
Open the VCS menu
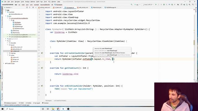click(x=49, y=2)
